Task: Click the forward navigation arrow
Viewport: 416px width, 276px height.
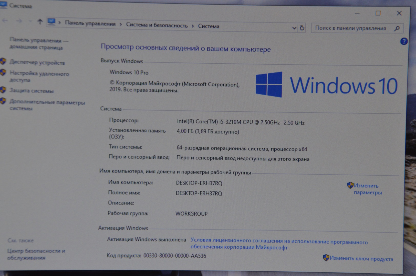Action: coord(19,21)
